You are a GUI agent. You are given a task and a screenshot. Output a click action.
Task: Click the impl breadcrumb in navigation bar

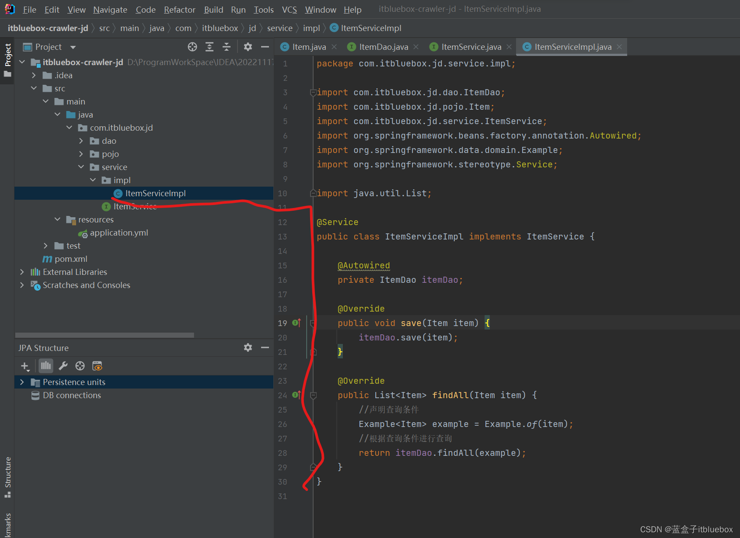click(x=311, y=28)
